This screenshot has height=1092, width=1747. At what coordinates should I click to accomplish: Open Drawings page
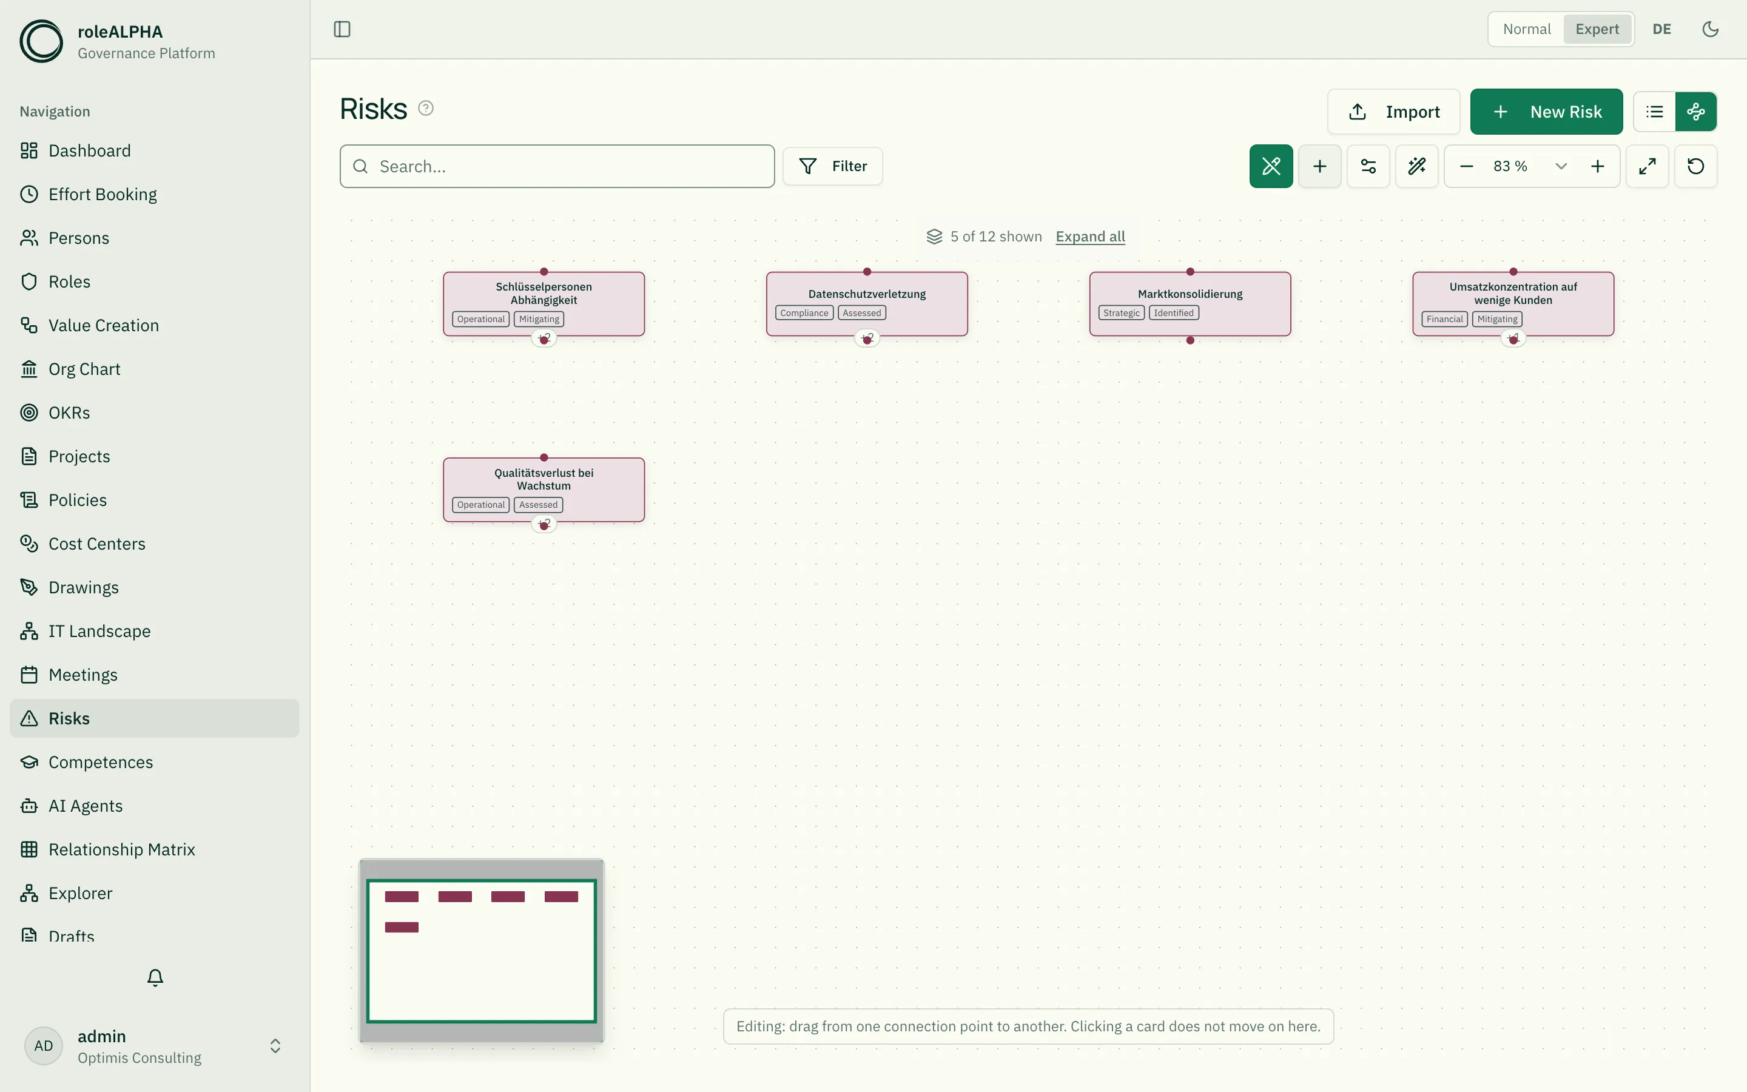tap(155, 587)
